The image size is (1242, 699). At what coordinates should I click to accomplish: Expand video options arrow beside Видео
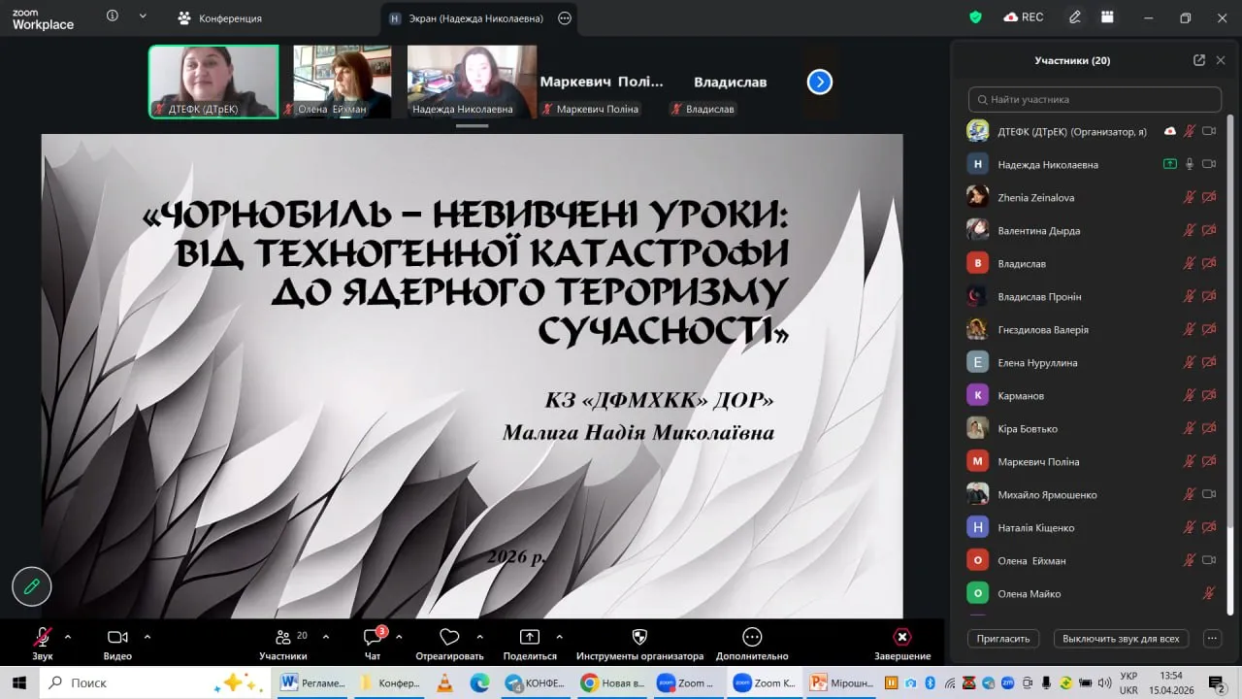(147, 637)
